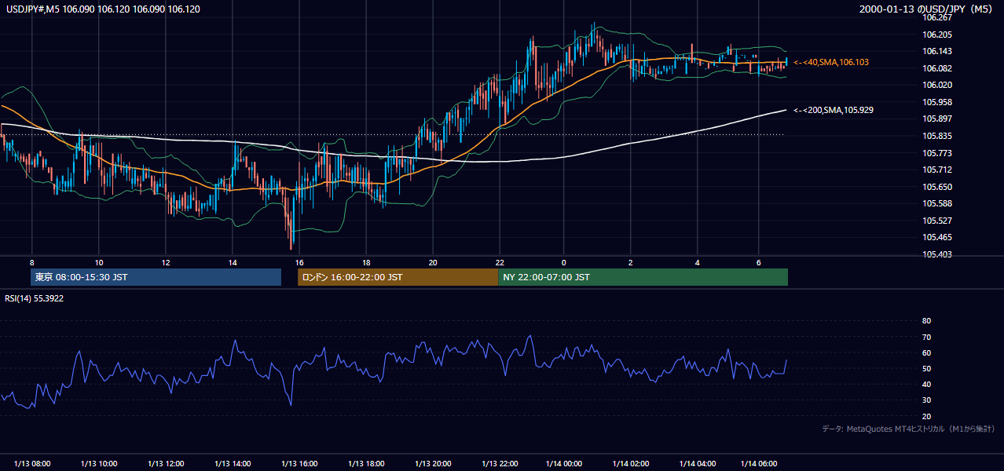Viewport: 1004px width, 471px height.
Task: Click the 1/13 08:00 date label
Action: 32,464
